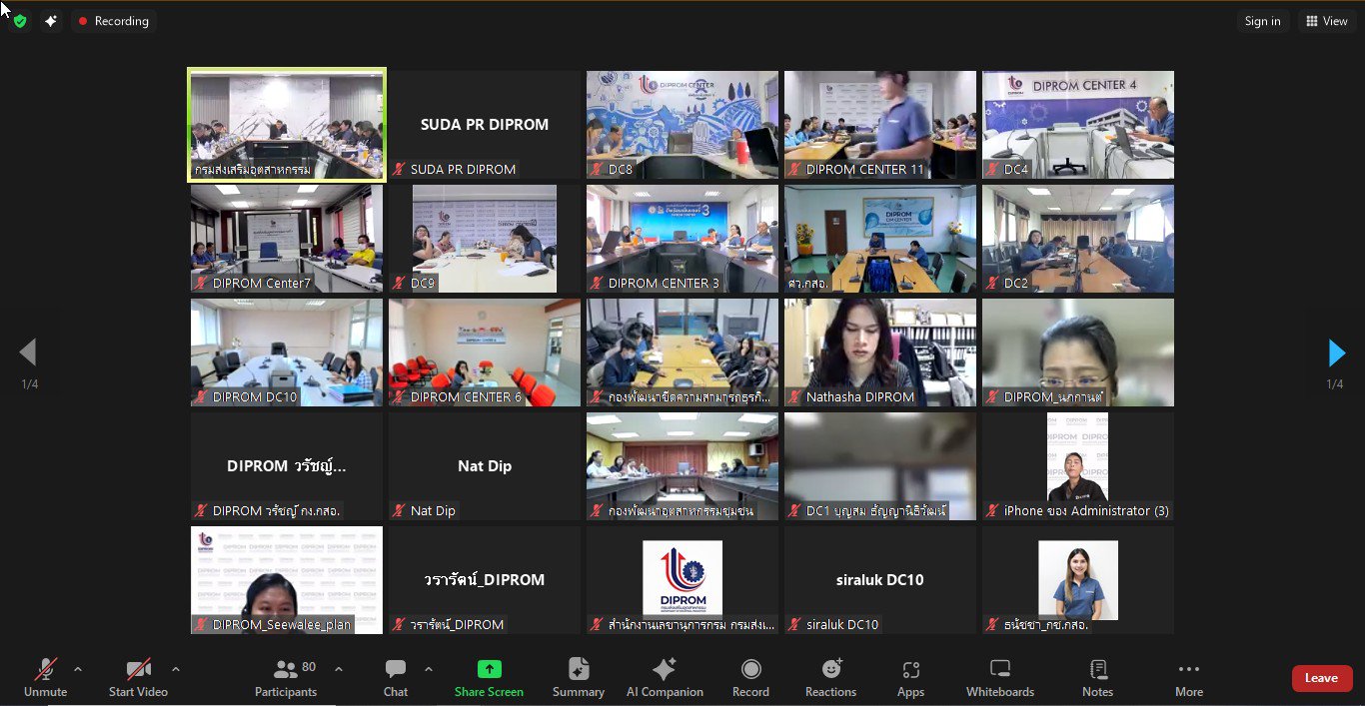Viewport: 1365px width, 706px height.
Task: Open Whiteboards
Action: click(1000, 678)
